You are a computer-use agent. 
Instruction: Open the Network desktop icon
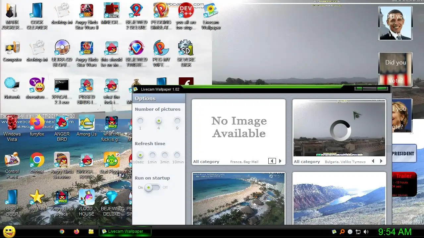[12, 89]
